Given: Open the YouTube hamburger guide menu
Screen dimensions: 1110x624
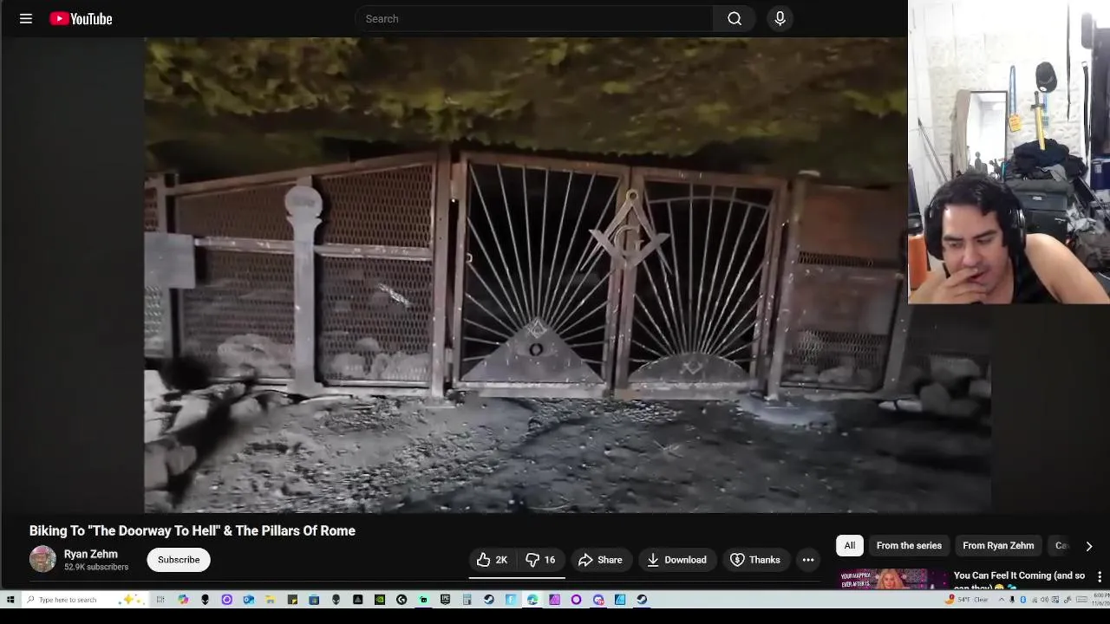Looking at the screenshot, I should point(26,18).
